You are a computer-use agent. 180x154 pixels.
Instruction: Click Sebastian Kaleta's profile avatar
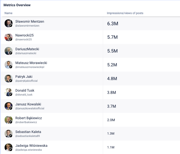9,134
